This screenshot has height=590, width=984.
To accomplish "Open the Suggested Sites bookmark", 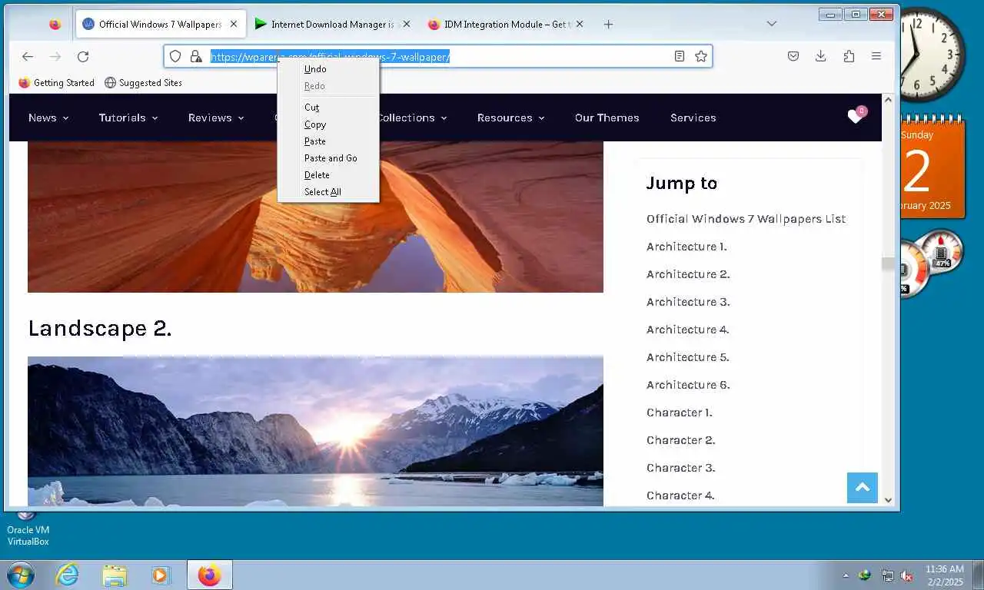I will (x=143, y=83).
